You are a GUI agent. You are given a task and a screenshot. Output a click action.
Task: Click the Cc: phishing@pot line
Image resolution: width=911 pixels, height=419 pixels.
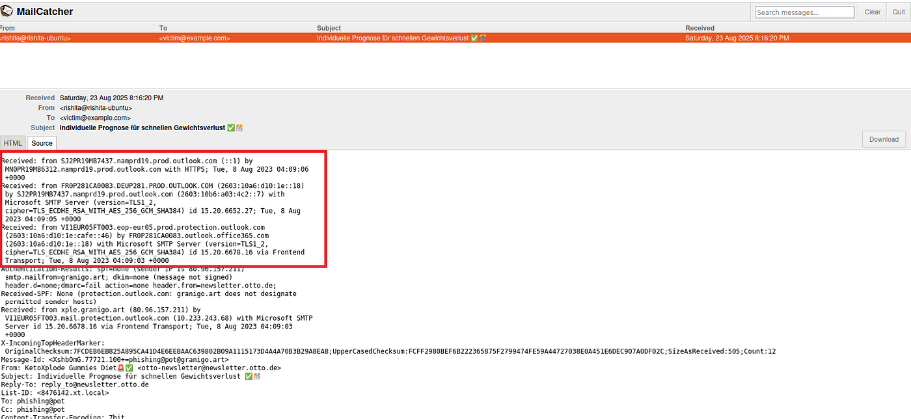pos(33,409)
